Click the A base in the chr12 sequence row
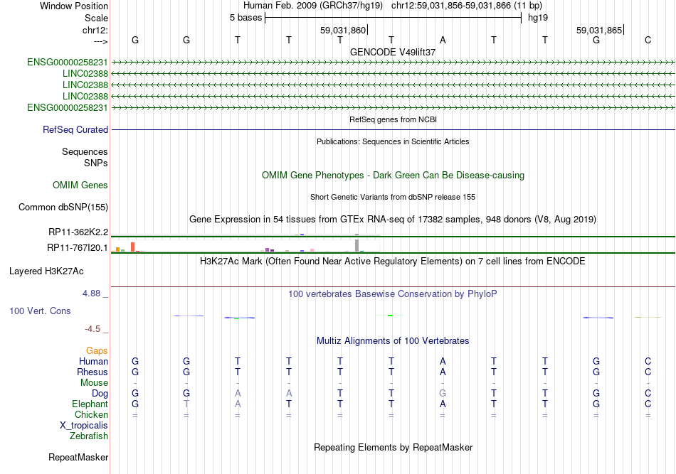 443,40
